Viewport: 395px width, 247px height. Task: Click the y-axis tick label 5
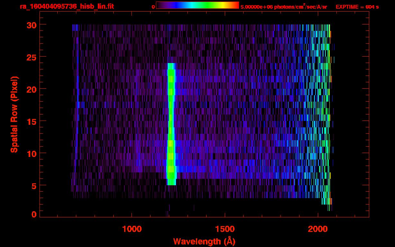[34, 186]
